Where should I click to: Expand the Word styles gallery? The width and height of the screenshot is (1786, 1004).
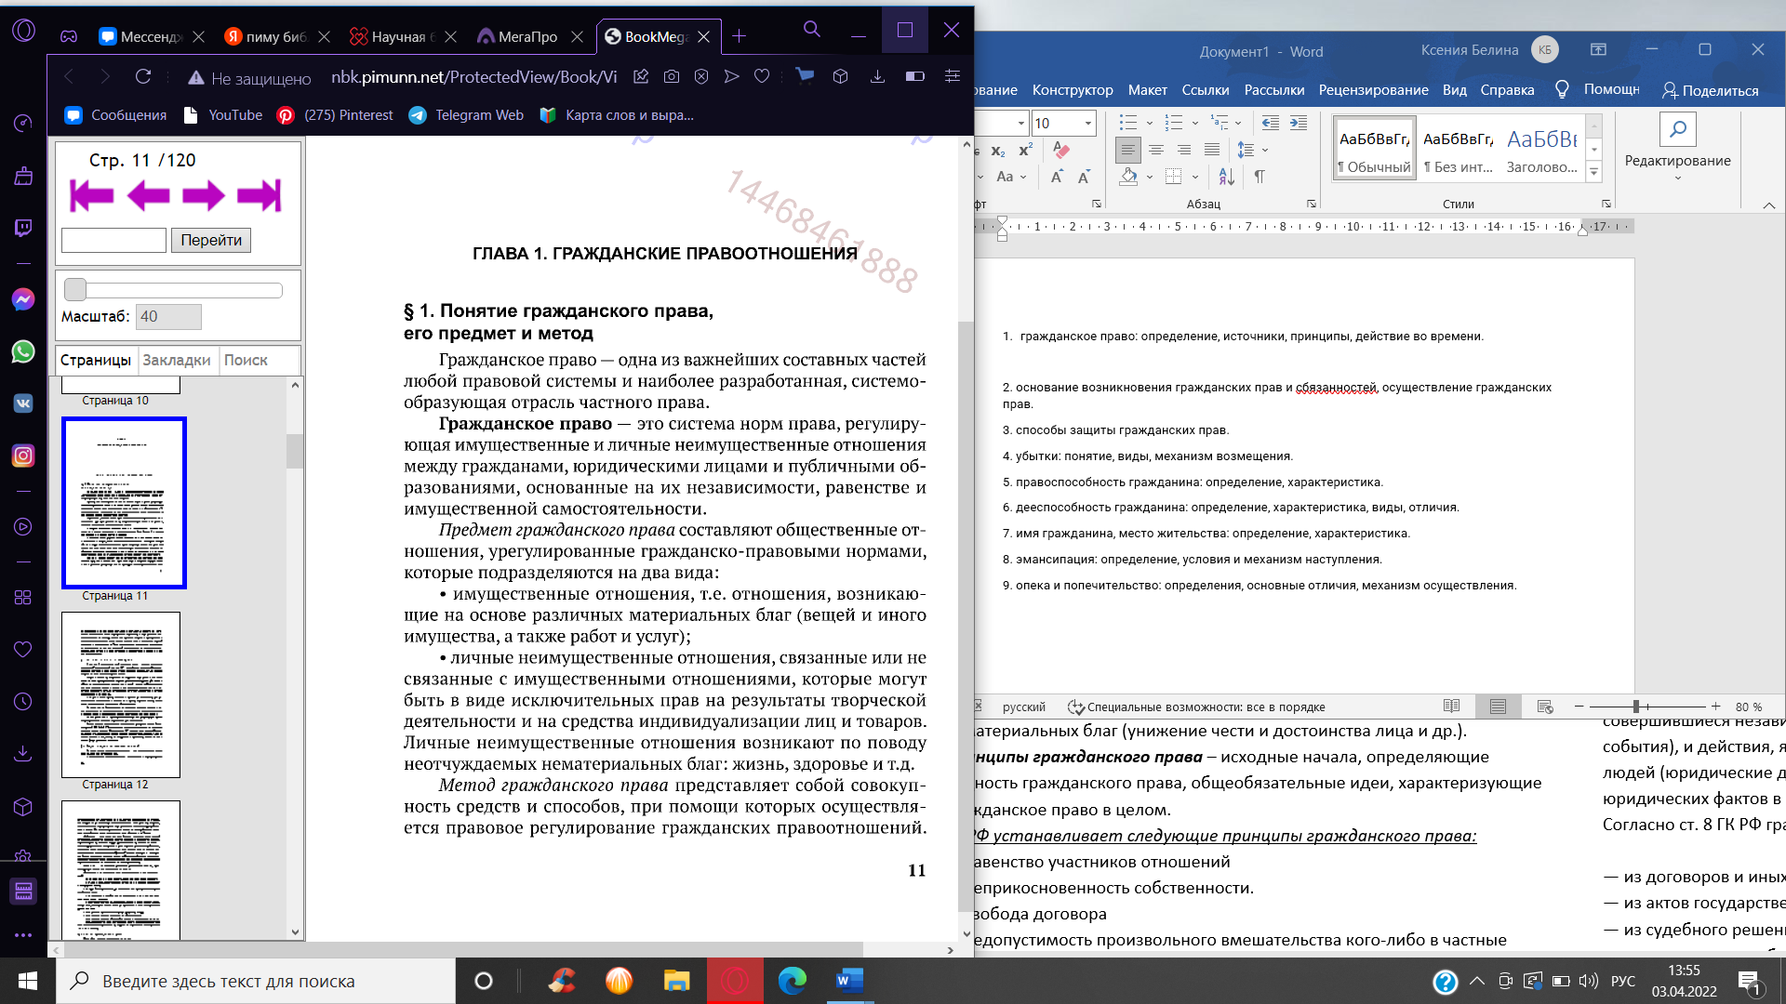pyautogui.click(x=1593, y=172)
